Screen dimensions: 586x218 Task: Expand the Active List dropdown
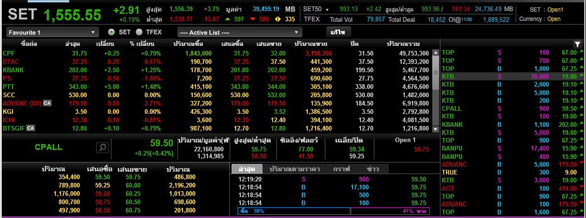pos(239,32)
